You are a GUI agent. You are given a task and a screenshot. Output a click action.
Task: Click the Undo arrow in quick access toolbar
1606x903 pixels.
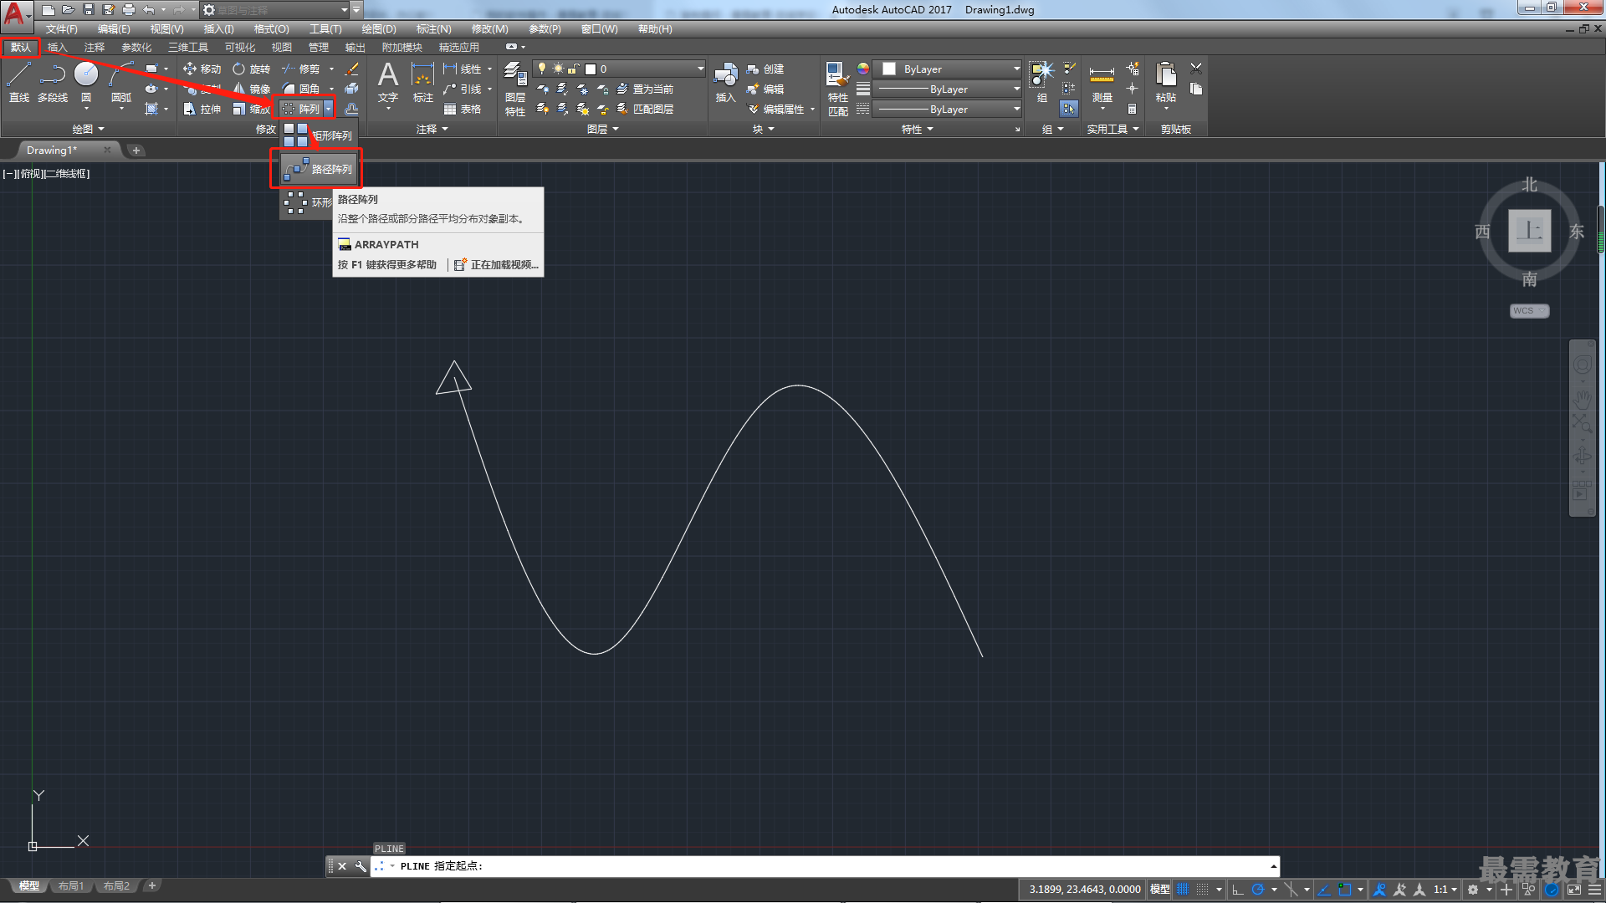click(x=148, y=10)
